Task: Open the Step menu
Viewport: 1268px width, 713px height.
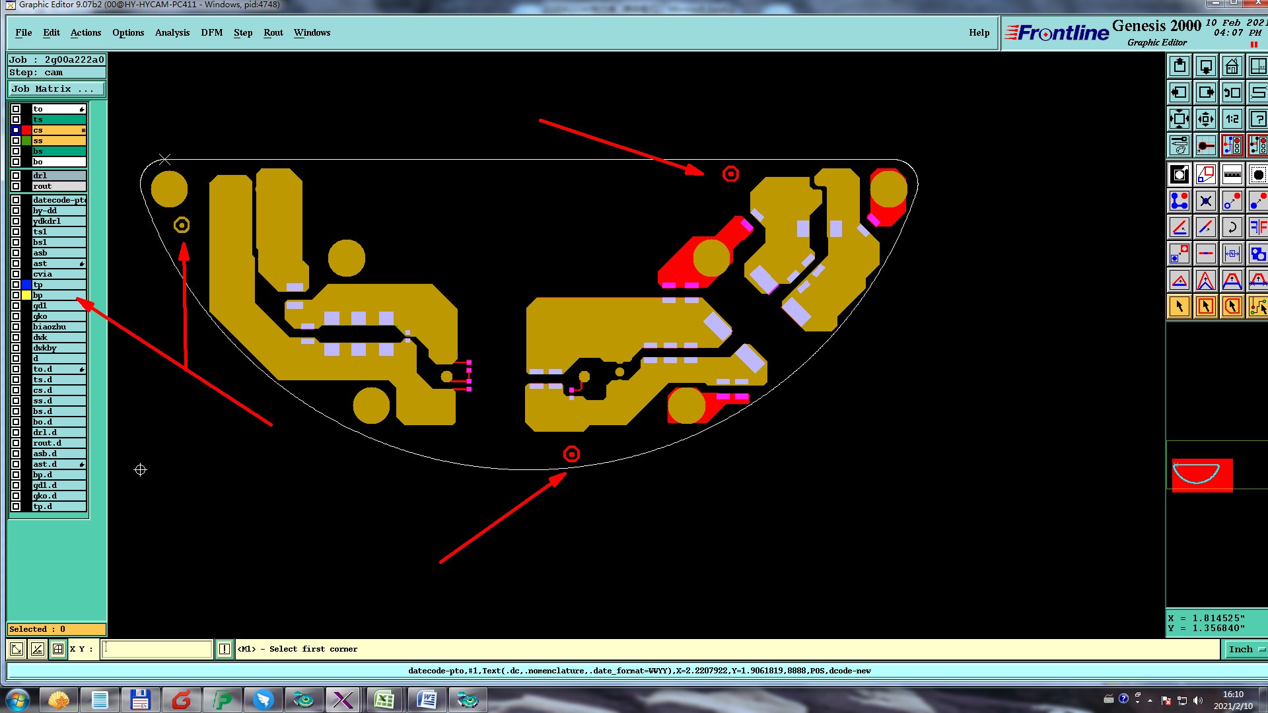Action: pyautogui.click(x=243, y=32)
